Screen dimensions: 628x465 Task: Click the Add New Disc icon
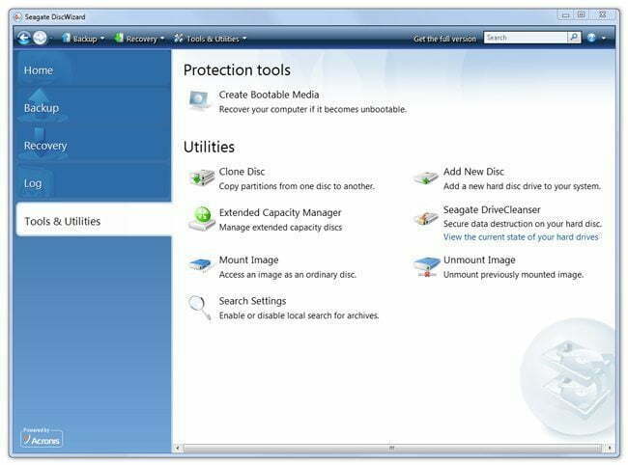coord(426,178)
